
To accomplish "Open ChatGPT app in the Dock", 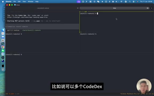I will pos(3,40).
